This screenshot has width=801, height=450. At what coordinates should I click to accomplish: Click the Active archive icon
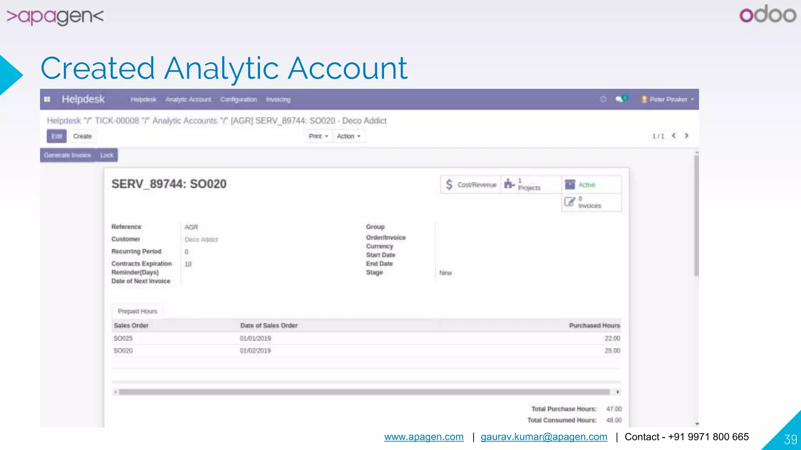click(x=570, y=184)
